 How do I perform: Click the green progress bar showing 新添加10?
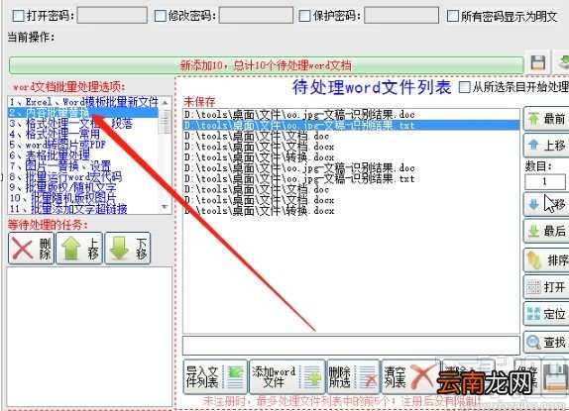(x=266, y=65)
